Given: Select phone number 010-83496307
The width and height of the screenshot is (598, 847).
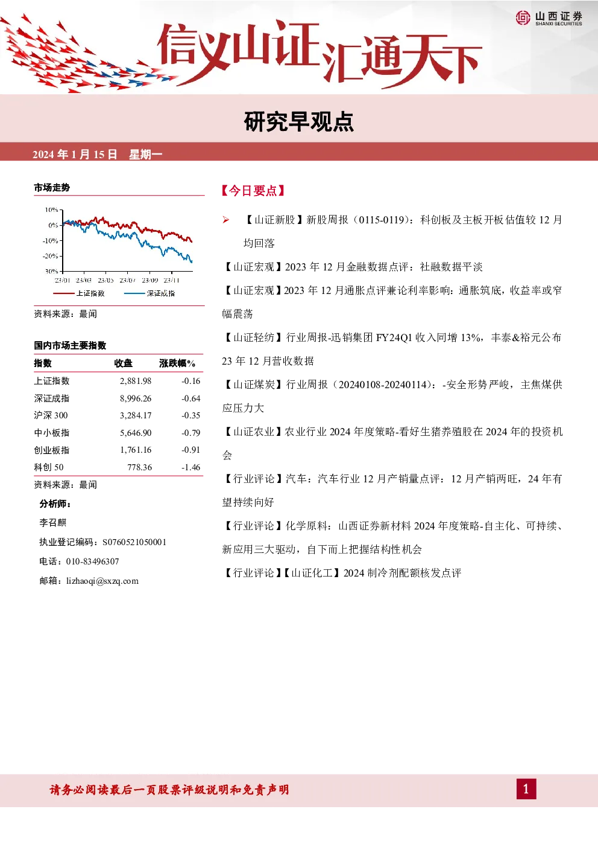Looking at the screenshot, I should click(x=93, y=561).
